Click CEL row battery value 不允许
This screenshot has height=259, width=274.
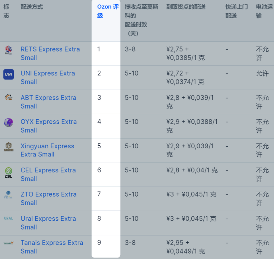pyautogui.click(x=262, y=174)
